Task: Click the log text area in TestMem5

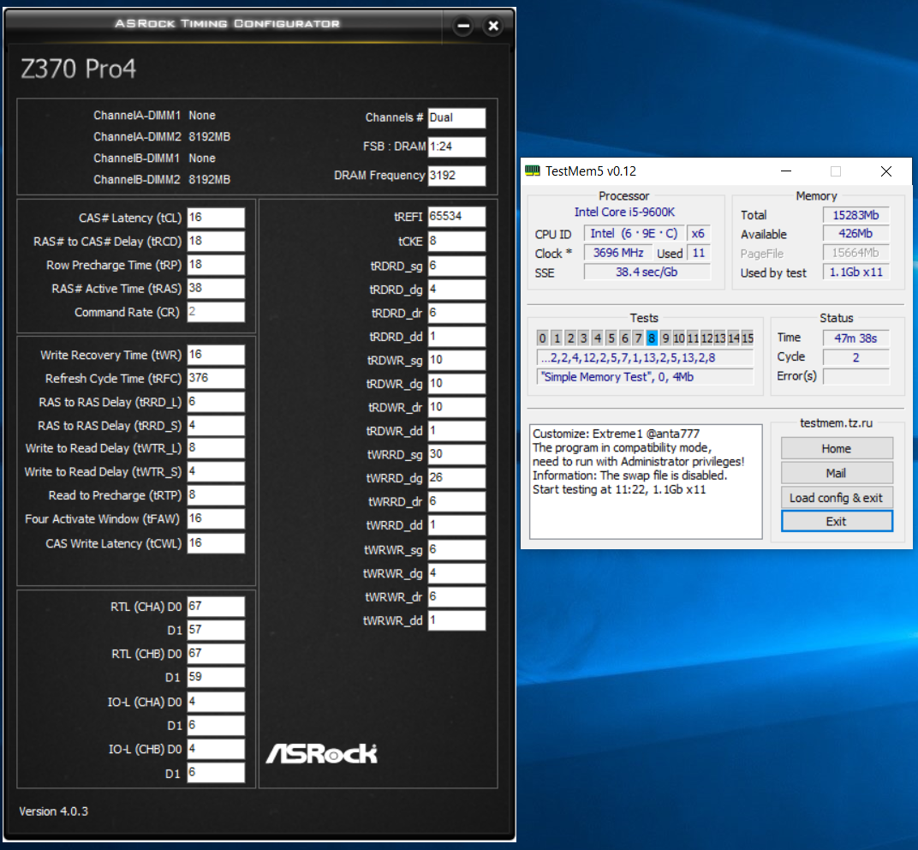Action: tap(646, 482)
